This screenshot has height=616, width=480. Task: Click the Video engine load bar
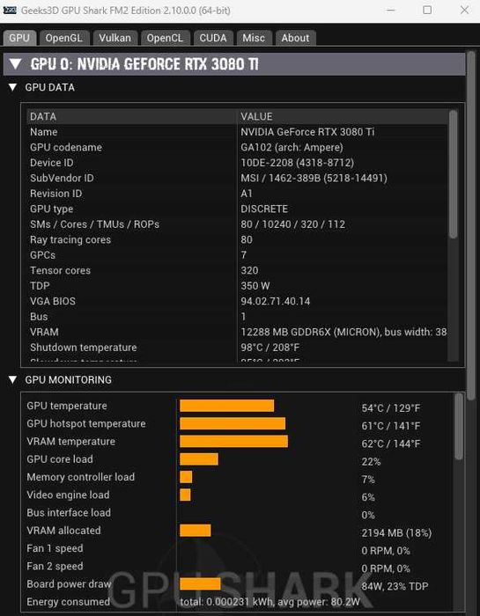point(185,495)
